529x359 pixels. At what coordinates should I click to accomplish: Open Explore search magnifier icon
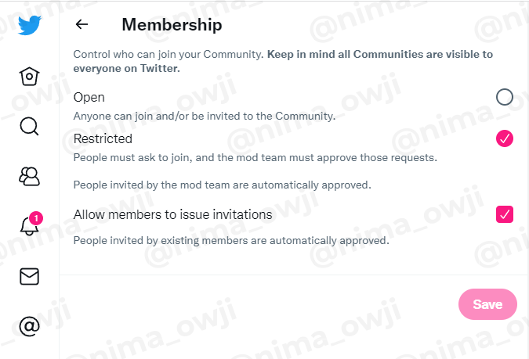[29, 126]
